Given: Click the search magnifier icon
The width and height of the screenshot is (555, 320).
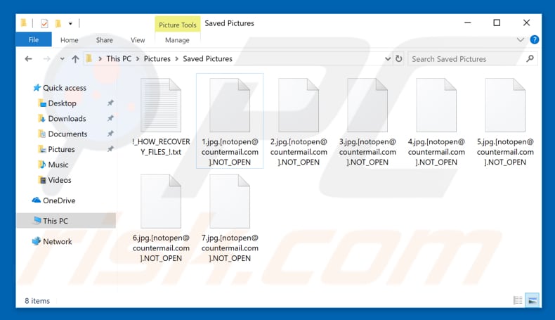Looking at the screenshot, I should 530,59.
